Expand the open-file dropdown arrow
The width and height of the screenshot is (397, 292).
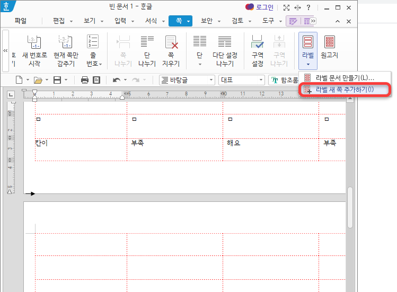point(47,80)
